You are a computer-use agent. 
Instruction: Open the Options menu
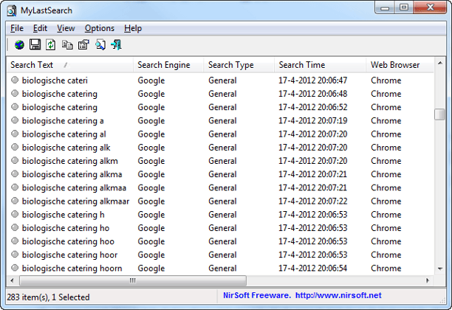tap(99, 28)
